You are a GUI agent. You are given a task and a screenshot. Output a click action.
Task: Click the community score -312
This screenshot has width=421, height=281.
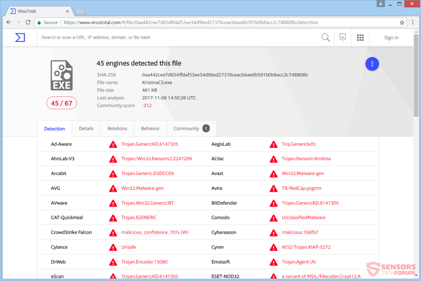tap(147, 106)
